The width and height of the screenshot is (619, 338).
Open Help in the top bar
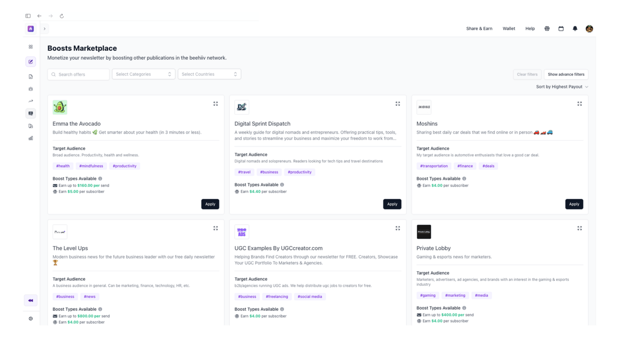coord(530,29)
